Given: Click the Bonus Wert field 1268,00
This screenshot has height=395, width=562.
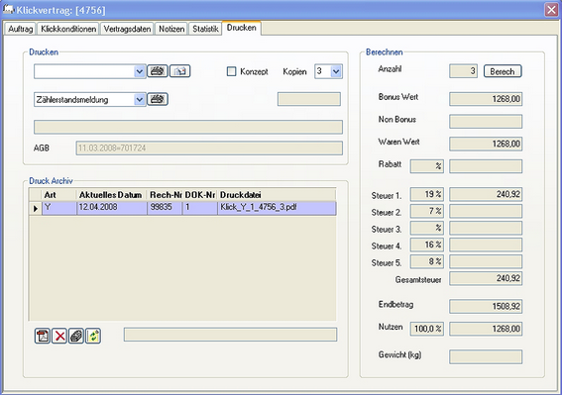Looking at the screenshot, I should click(486, 99).
